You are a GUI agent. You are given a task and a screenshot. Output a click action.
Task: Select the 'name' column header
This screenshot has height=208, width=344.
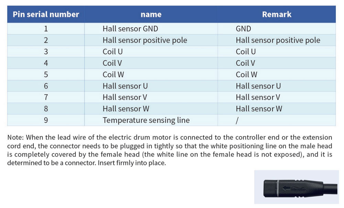(151, 14)
